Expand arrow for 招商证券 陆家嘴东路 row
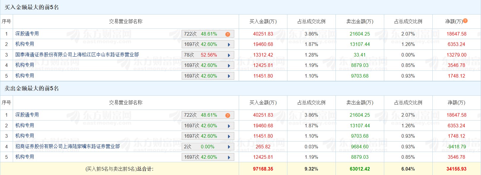 point(229,147)
